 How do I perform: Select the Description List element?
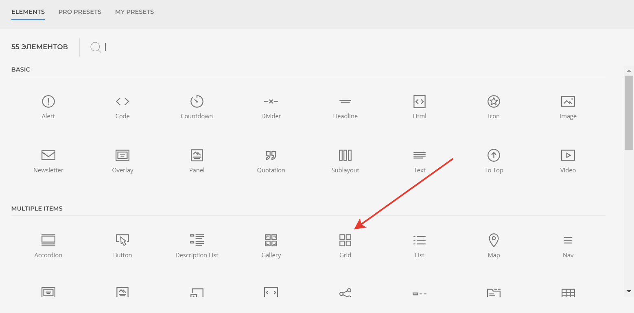pyautogui.click(x=197, y=246)
